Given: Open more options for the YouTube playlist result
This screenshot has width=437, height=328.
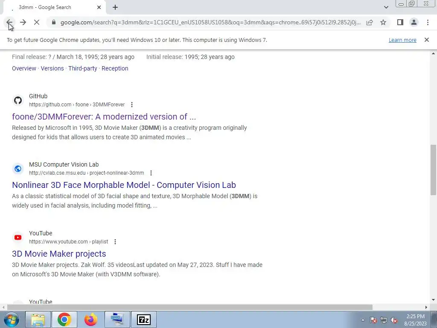Looking at the screenshot, I should click(115, 242).
